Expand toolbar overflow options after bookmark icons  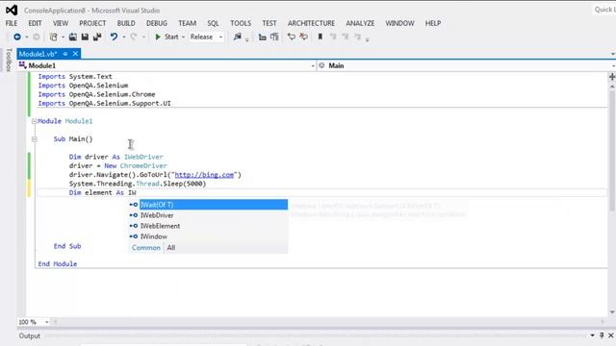coord(368,39)
